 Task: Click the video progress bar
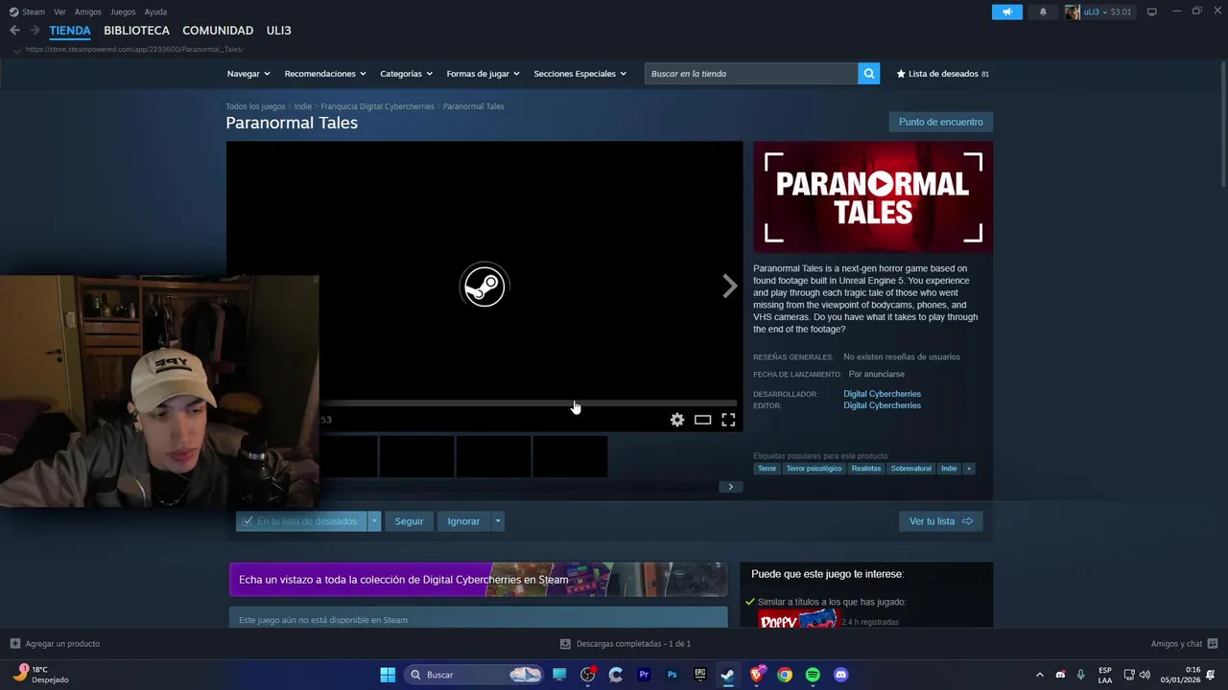[x=529, y=402]
